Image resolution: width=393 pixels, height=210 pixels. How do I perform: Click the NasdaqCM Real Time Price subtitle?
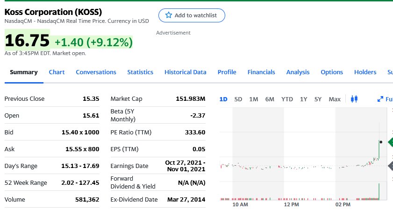click(77, 21)
